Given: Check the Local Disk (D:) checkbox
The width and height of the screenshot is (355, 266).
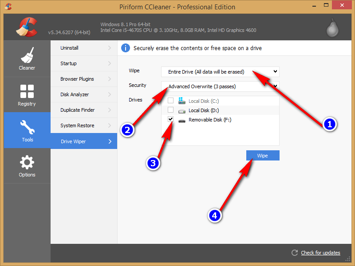Looking at the screenshot, I should [170, 110].
